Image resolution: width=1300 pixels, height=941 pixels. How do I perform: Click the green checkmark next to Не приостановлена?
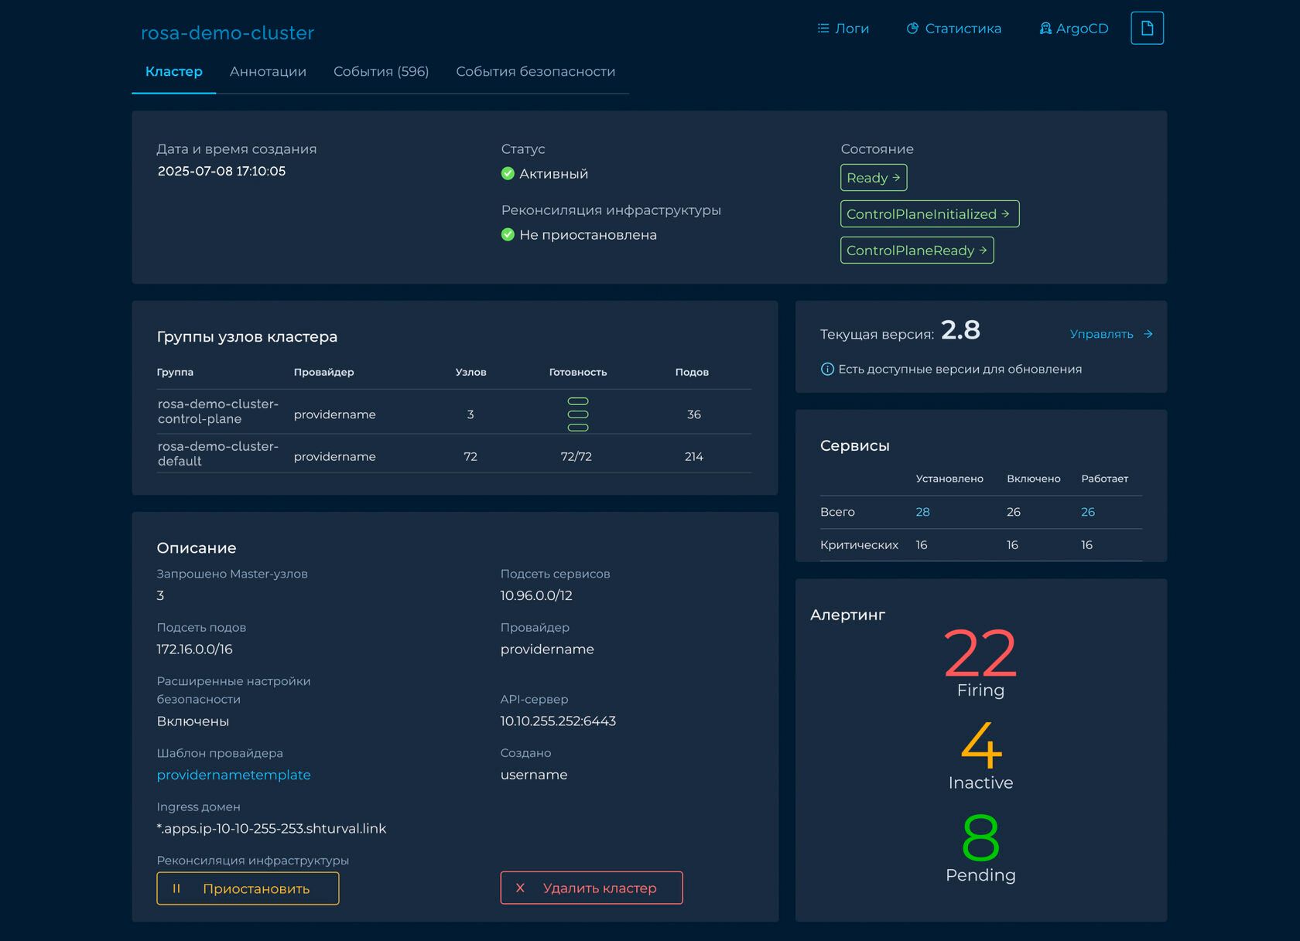[508, 235]
